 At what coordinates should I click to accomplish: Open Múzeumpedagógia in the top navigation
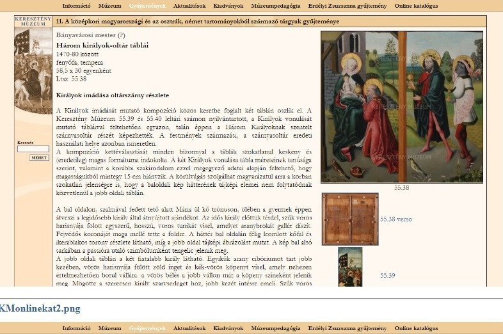click(x=276, y=6)
